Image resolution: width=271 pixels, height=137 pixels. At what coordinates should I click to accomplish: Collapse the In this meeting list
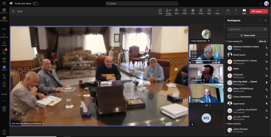[x=226, y=41]
